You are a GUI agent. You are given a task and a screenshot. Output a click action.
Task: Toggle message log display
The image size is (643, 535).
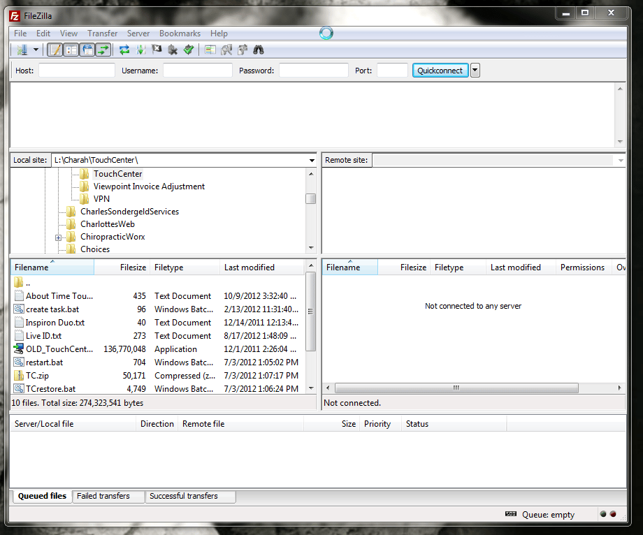pos(55,50)
